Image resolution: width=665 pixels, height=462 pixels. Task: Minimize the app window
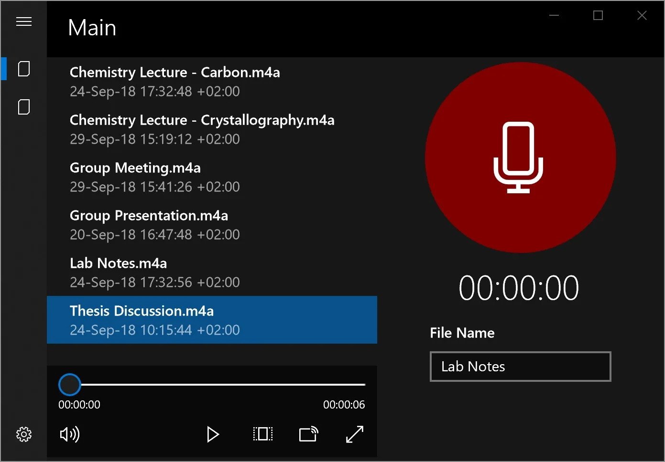(x=554, y=15)
